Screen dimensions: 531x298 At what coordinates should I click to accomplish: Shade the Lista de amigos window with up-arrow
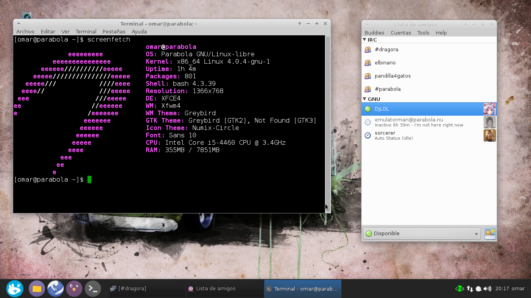(x=465, y=25)
